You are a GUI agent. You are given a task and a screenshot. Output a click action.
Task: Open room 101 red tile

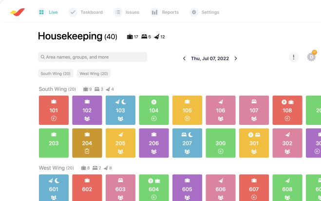coord(54,110)
